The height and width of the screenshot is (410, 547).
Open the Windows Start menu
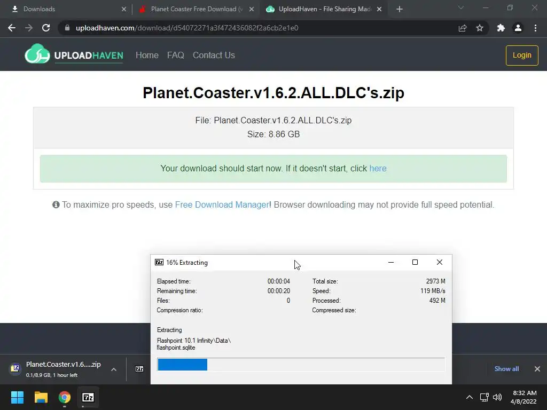tap(17, 397)
